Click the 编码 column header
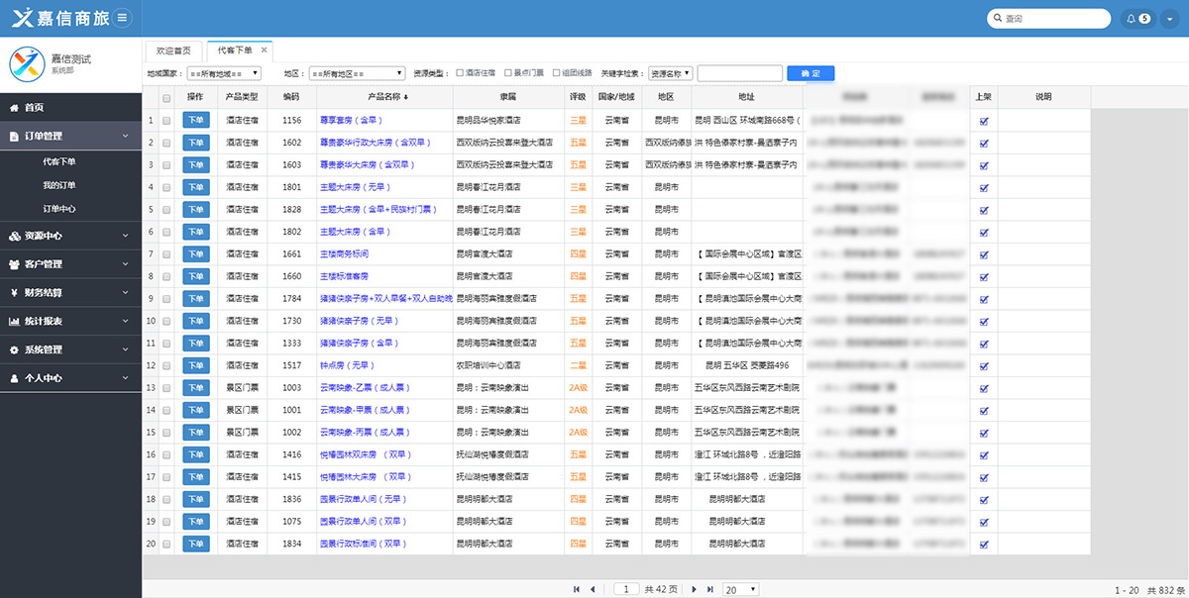This screenshot has width=1189, height=598. coord(291,97)
